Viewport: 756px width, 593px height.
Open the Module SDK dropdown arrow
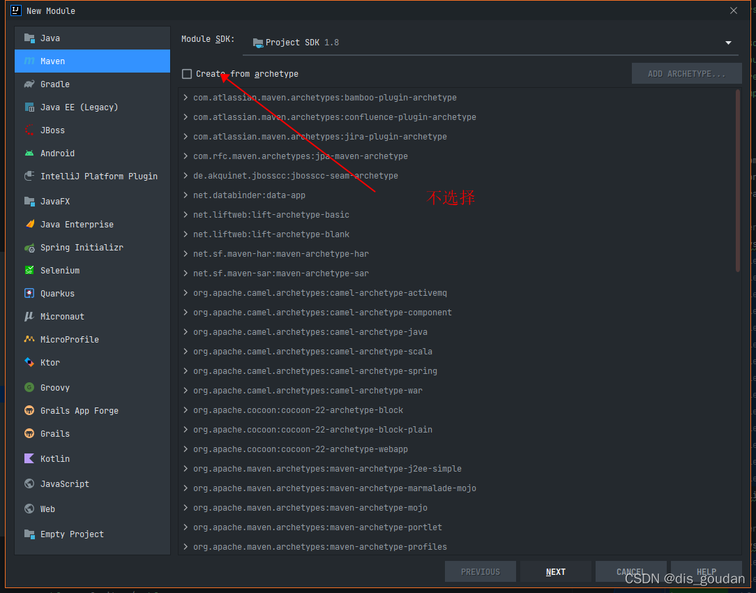click(728, 43)
